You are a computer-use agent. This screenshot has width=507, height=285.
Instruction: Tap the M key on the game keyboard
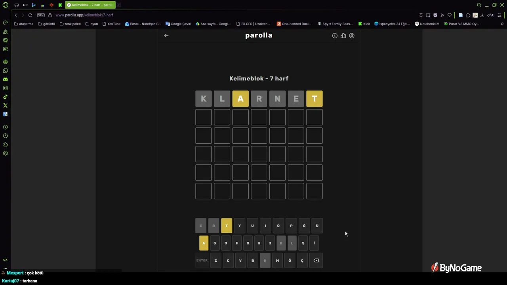coord(277,260)
